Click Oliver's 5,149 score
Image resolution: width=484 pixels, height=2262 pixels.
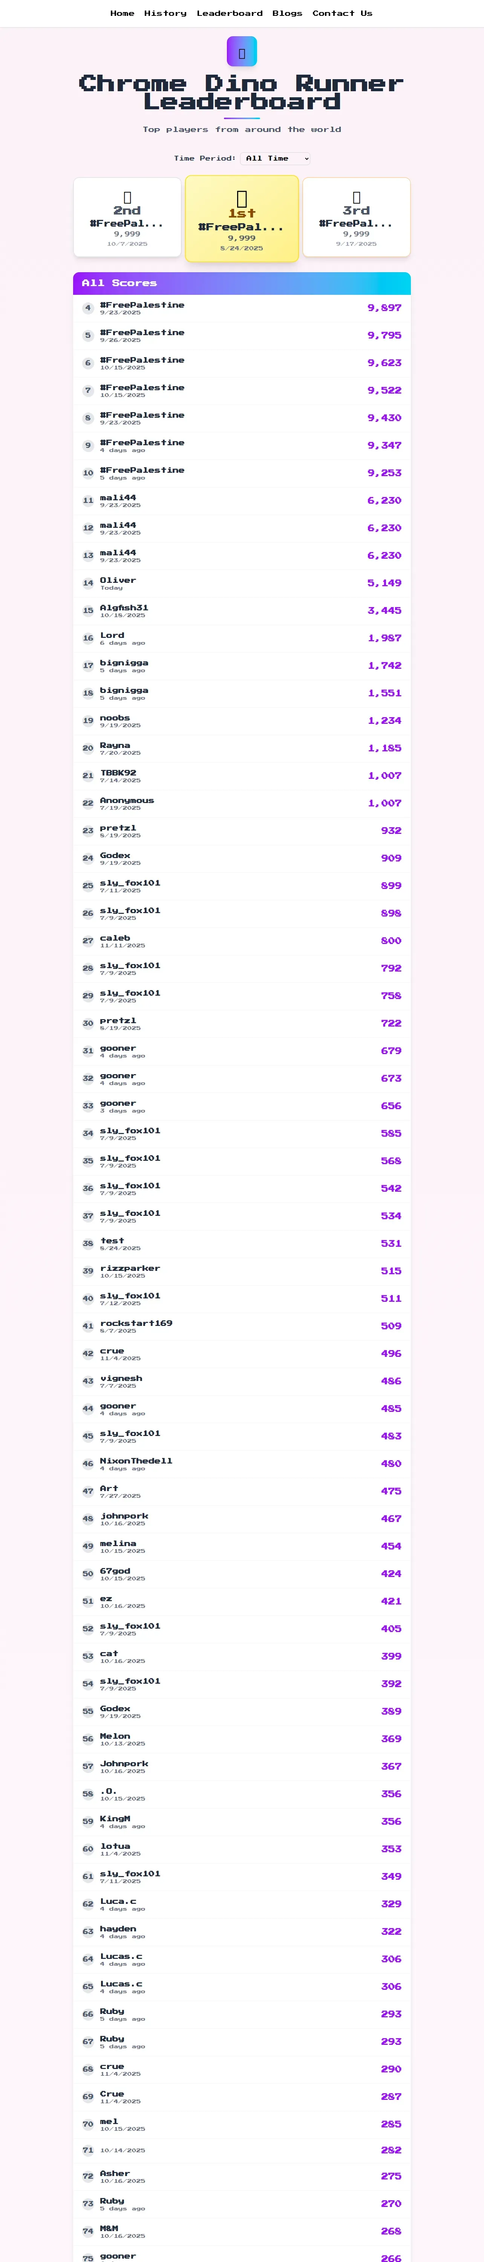click(x=384, y=583)
